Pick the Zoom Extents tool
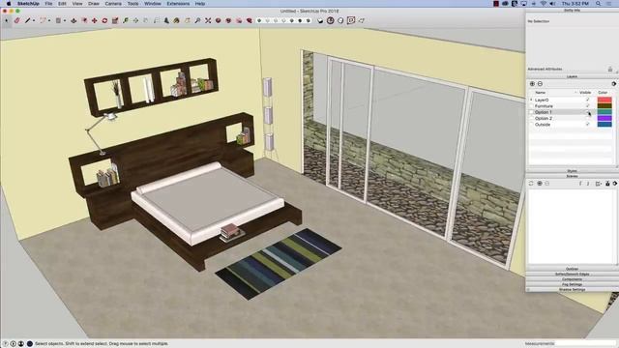 coord(208,20)
